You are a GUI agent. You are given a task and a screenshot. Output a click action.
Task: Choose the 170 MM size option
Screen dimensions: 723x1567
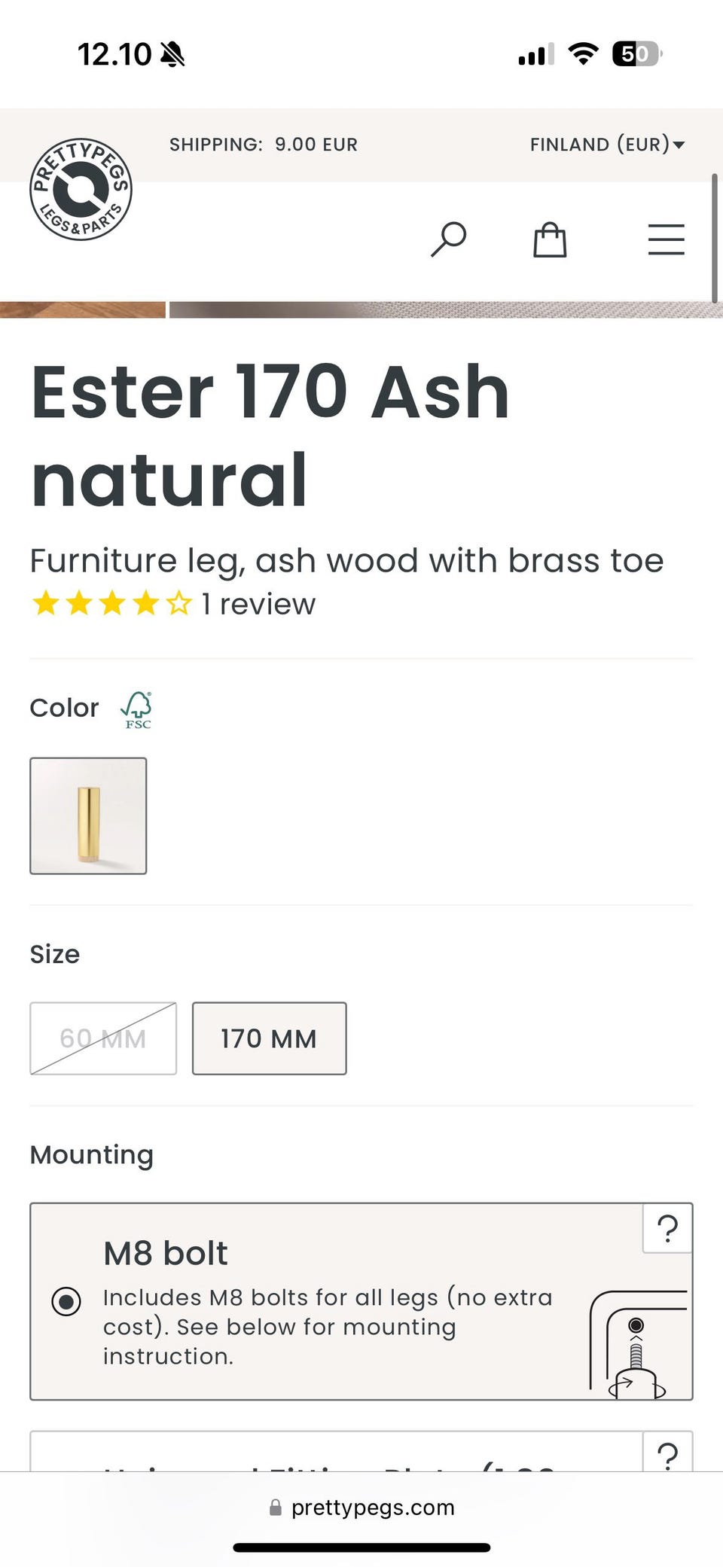click(x=269, y=1038)
